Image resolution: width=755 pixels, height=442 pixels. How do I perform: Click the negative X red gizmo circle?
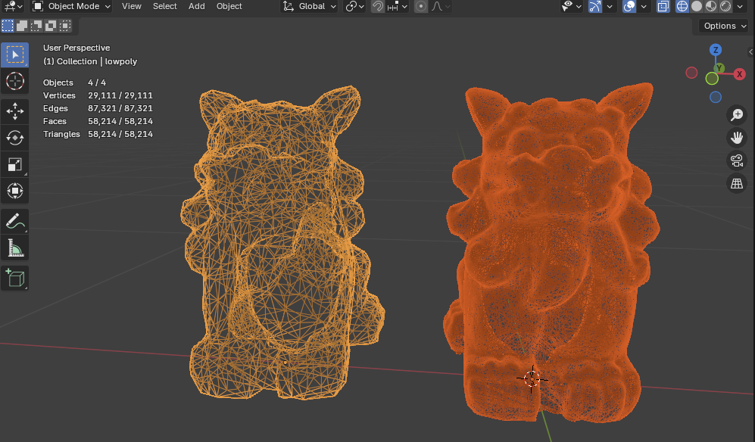pos(691,73)
